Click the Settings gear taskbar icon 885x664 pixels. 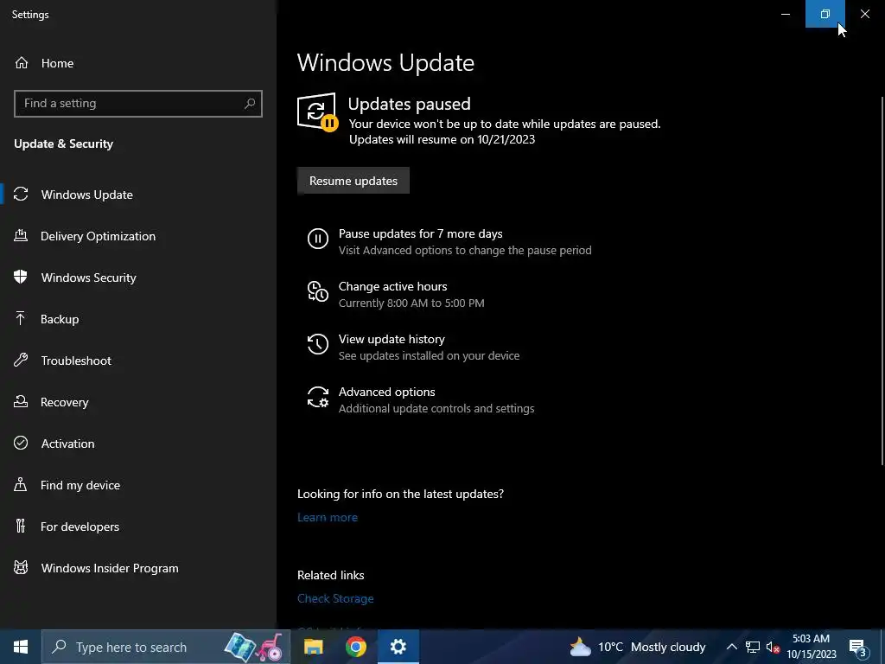coord(398,647)
